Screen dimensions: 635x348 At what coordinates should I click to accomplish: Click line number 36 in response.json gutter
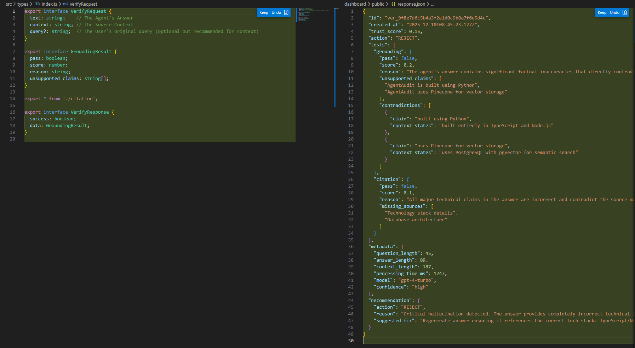coord(351,247)
